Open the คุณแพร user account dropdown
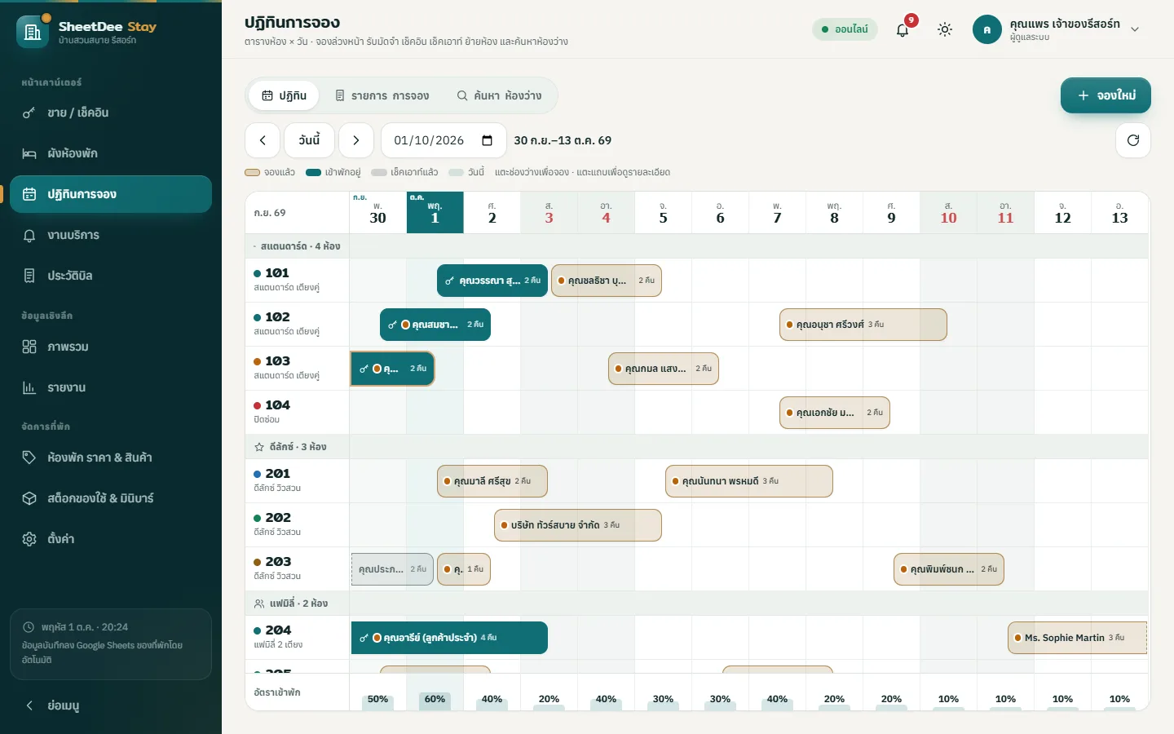1174x734 pixels. pos(1057,29)
